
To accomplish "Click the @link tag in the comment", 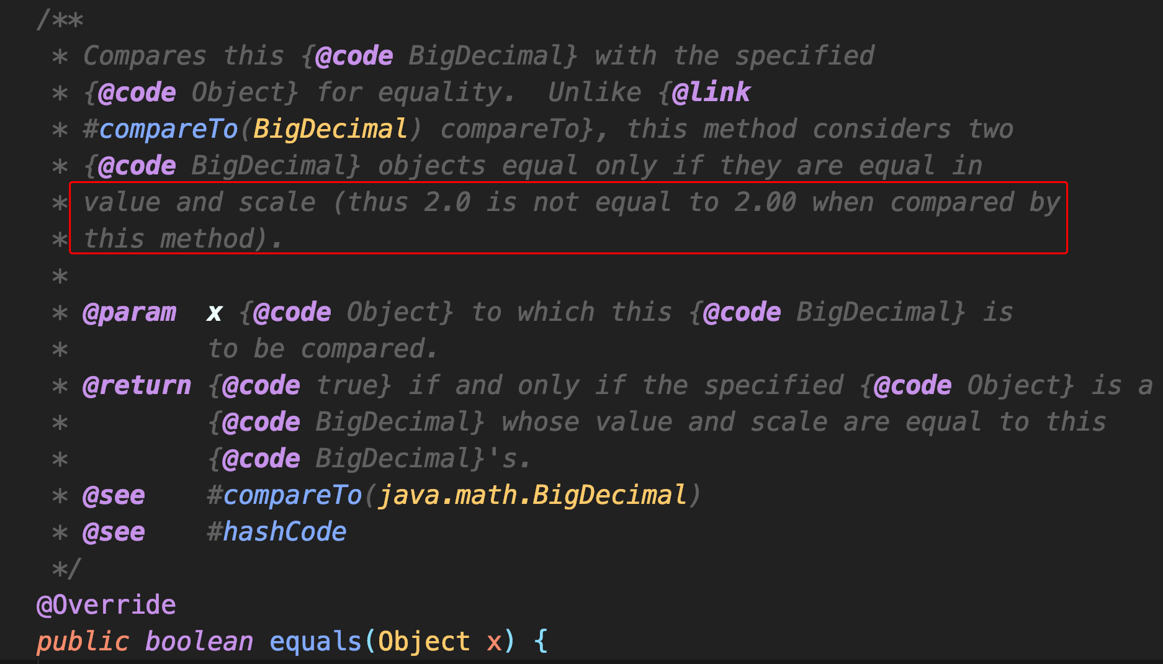I will 711,92.
